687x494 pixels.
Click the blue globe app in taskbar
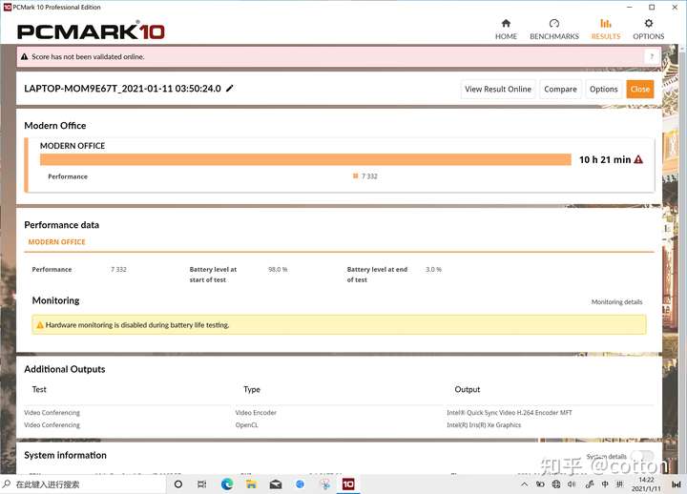[301, 484]
